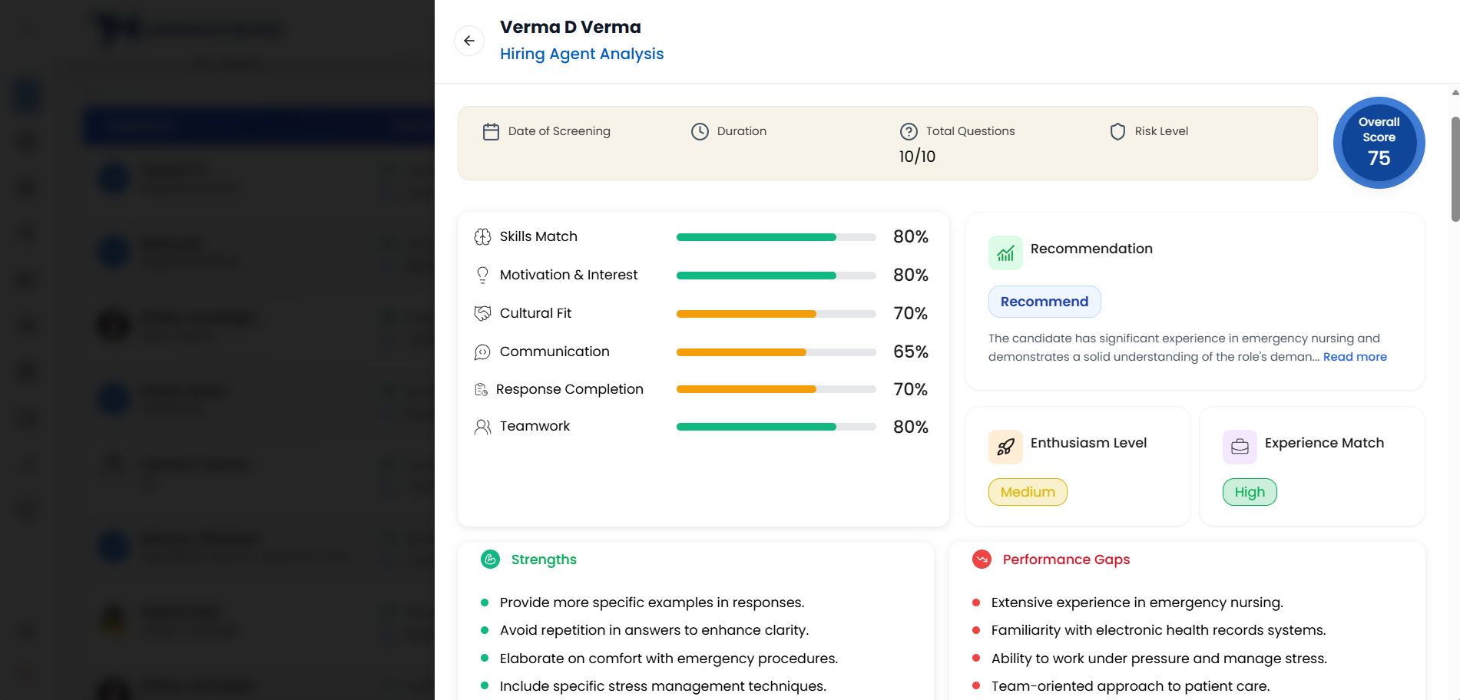
Task: Click the Communication chat bubble icon
Action: [482, 352]
